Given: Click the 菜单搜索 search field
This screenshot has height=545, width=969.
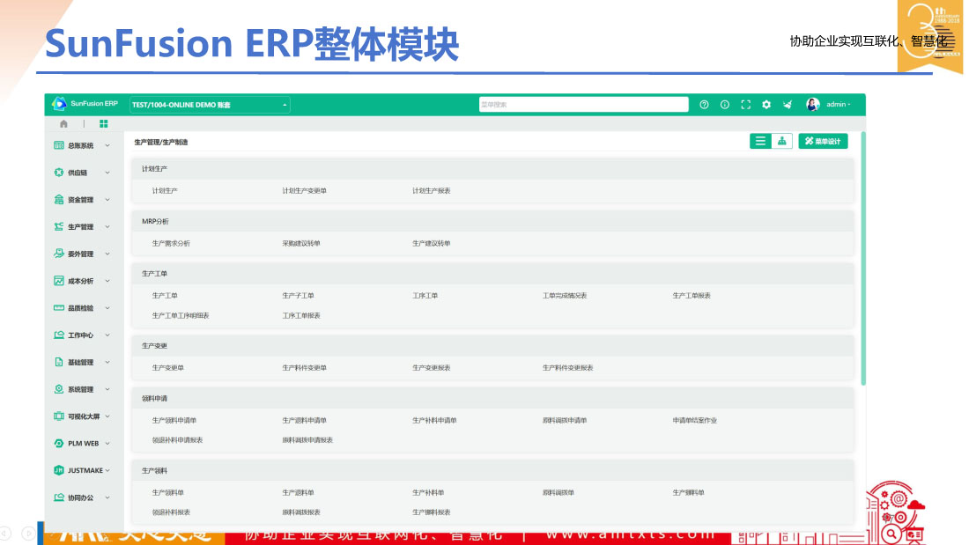Looking at the screenshot, I should pyautogui.click(x=583, y=105).
